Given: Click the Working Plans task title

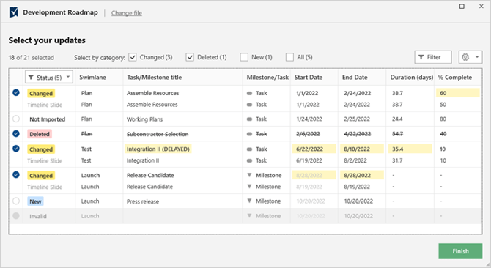Looking at the screenshot, I should 144,119.
